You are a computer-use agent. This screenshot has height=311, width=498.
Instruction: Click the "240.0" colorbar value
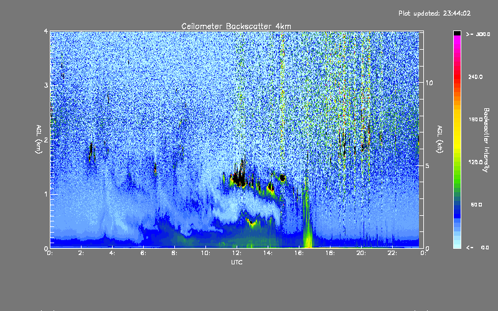pos(476,77)
